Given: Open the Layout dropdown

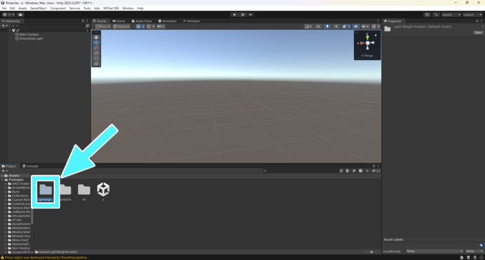Looking at the screenshot, I should point(471,15).
